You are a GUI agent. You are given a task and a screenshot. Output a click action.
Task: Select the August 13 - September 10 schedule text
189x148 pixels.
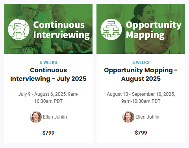pos(141,98)
